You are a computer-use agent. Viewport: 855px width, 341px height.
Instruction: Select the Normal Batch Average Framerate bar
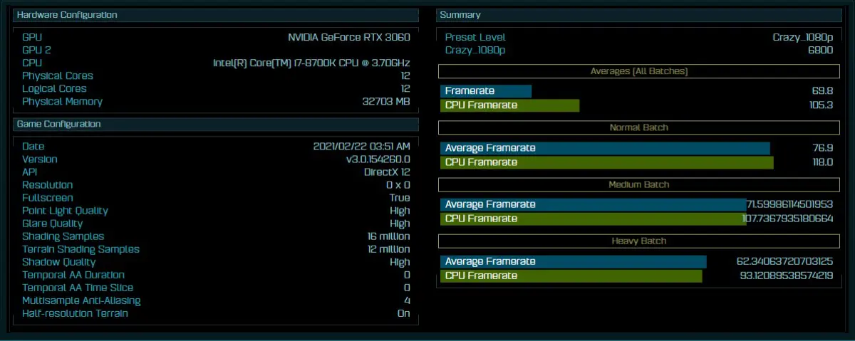(605, 148)
